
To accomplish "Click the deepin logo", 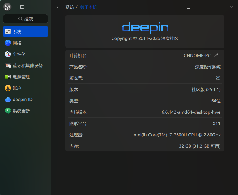I will tap(145, 28).
